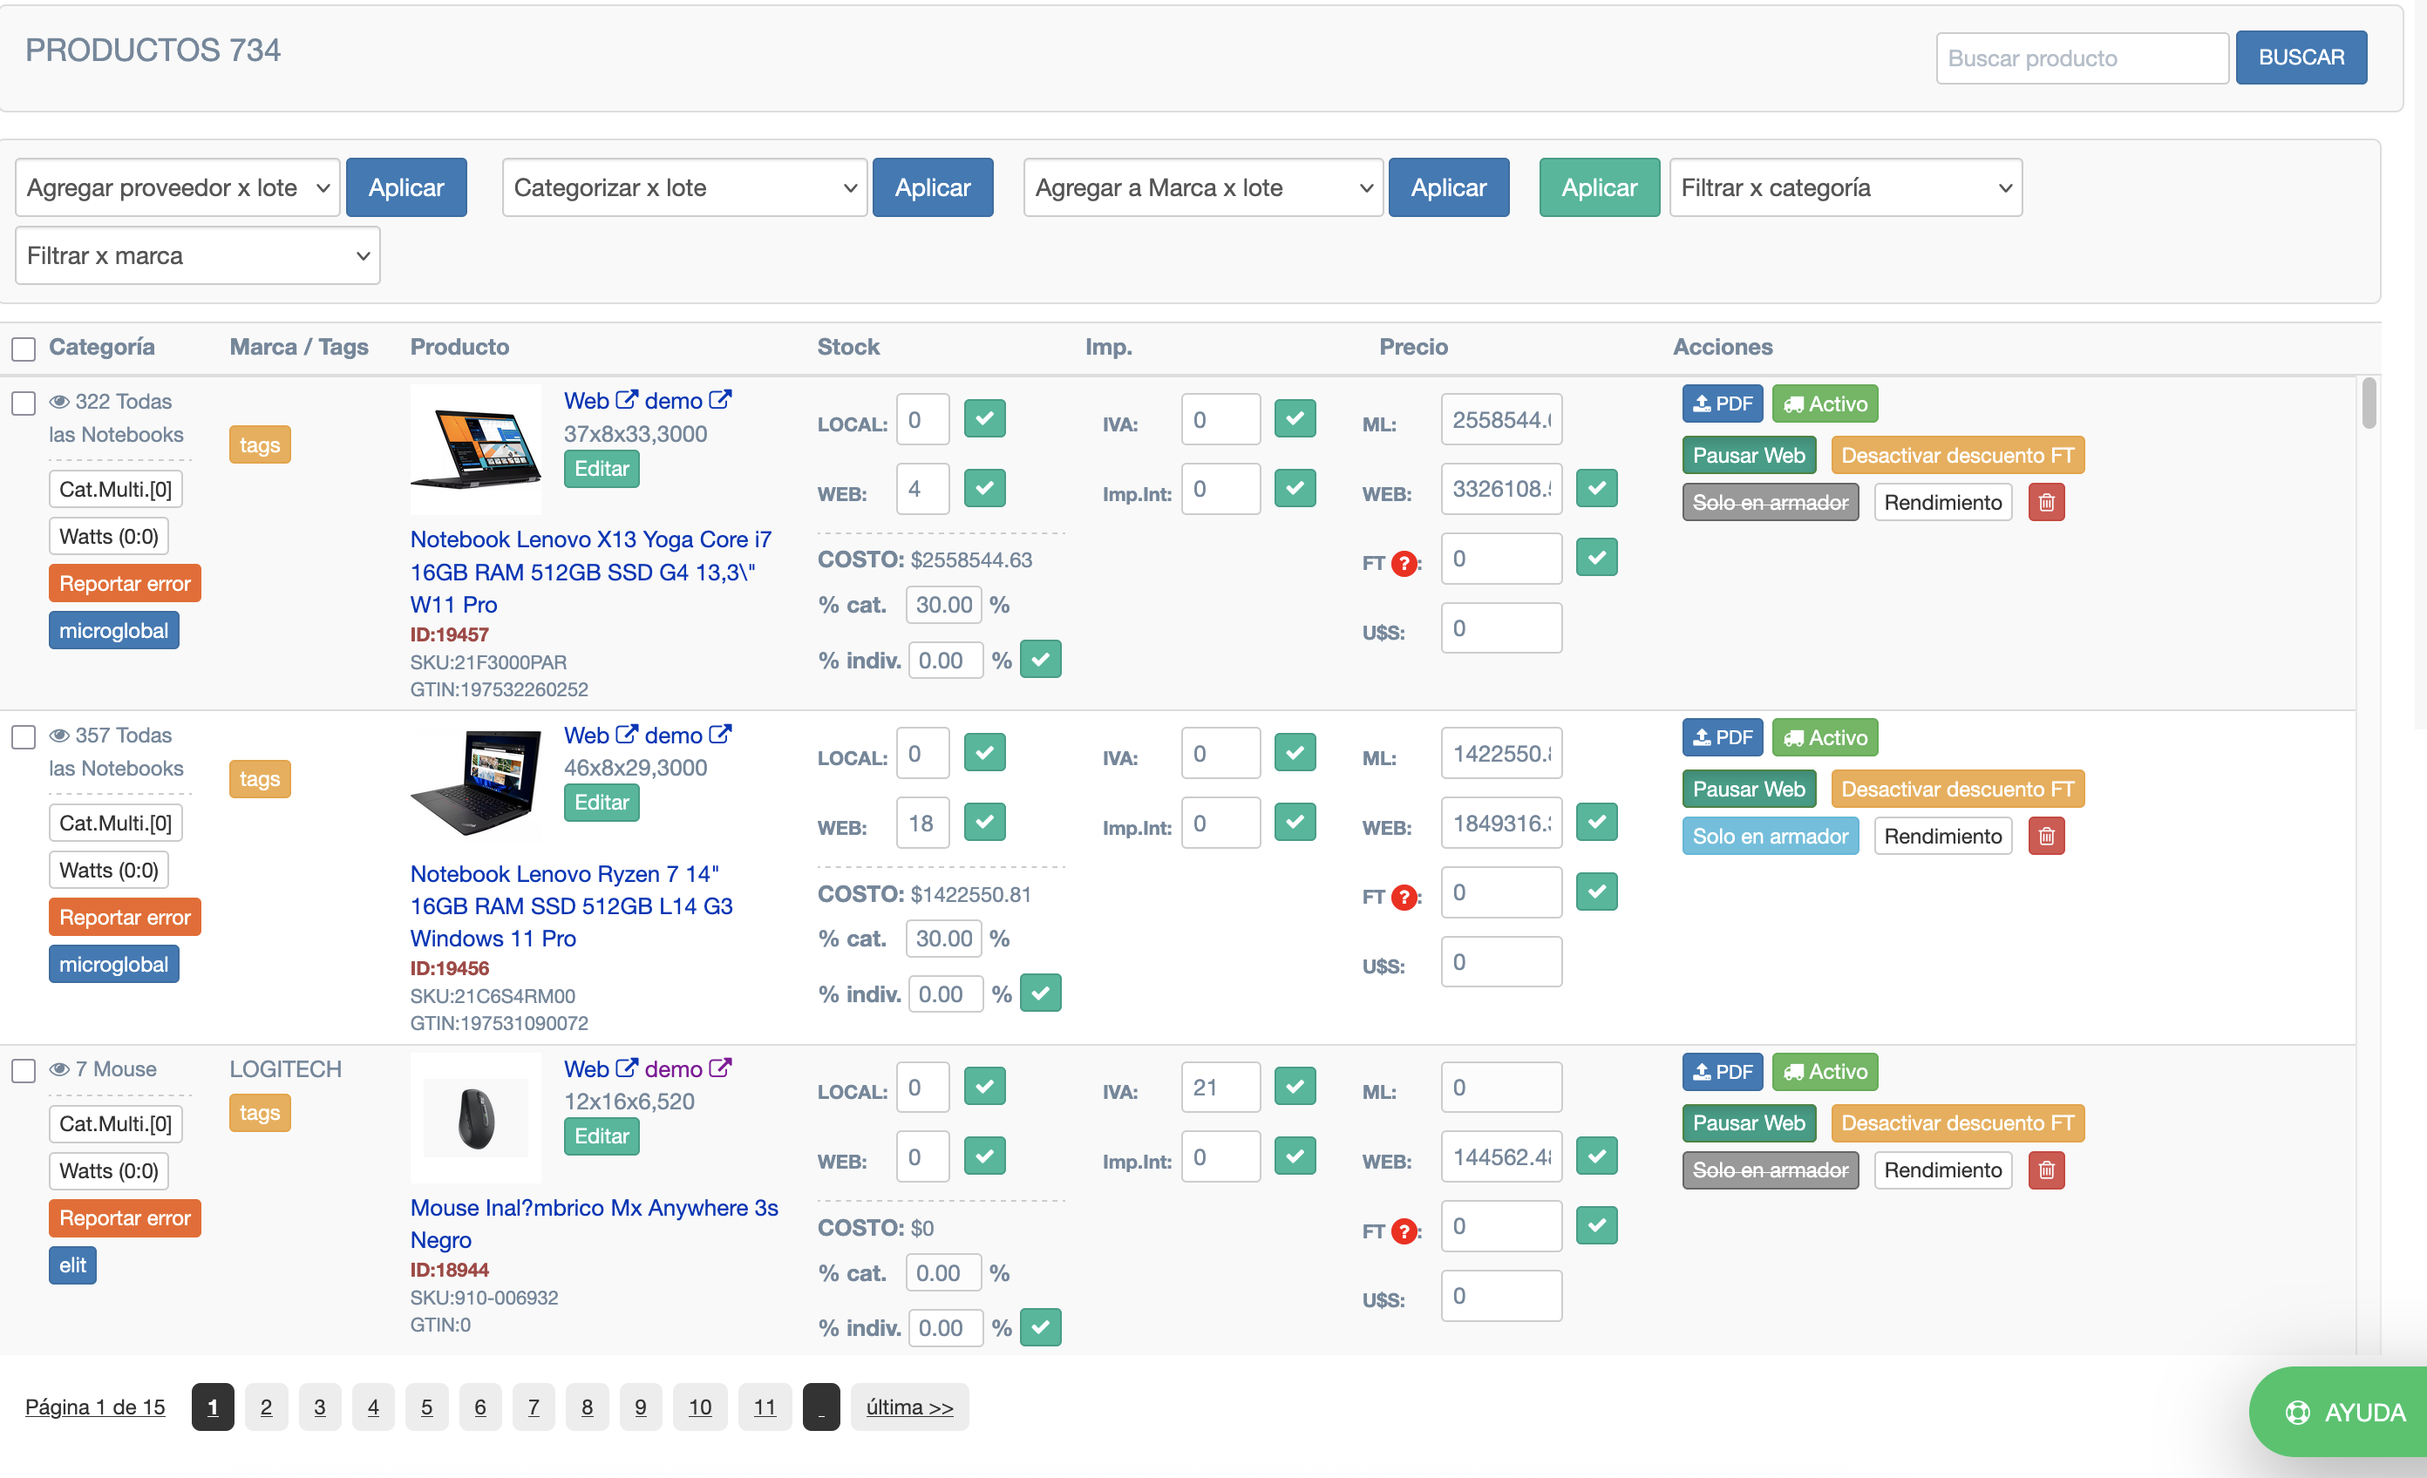
Task: Open the Agregar proveedor x lote dropdown
Action: tap(177, 188)
